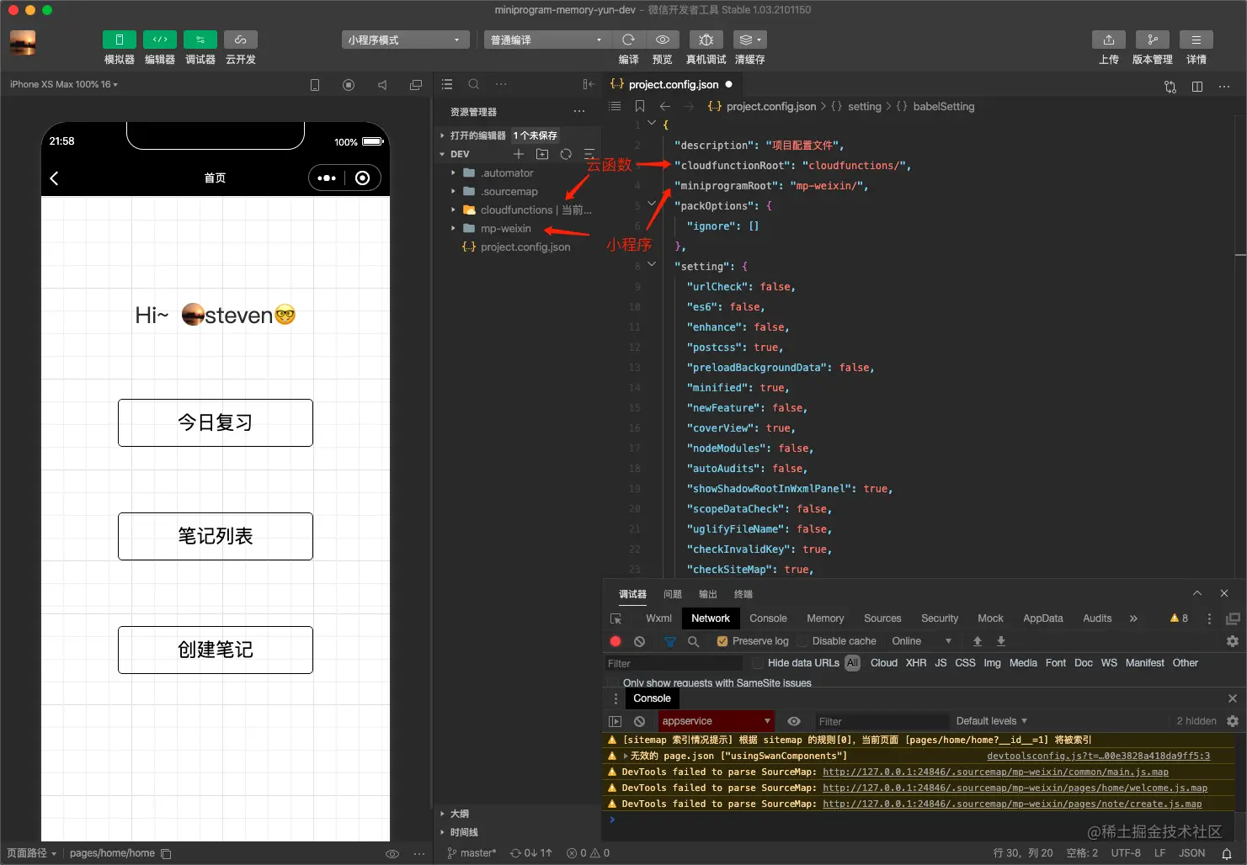
Task: Change the iPhone XS Max device selector
Action: [x=64, y=84]
